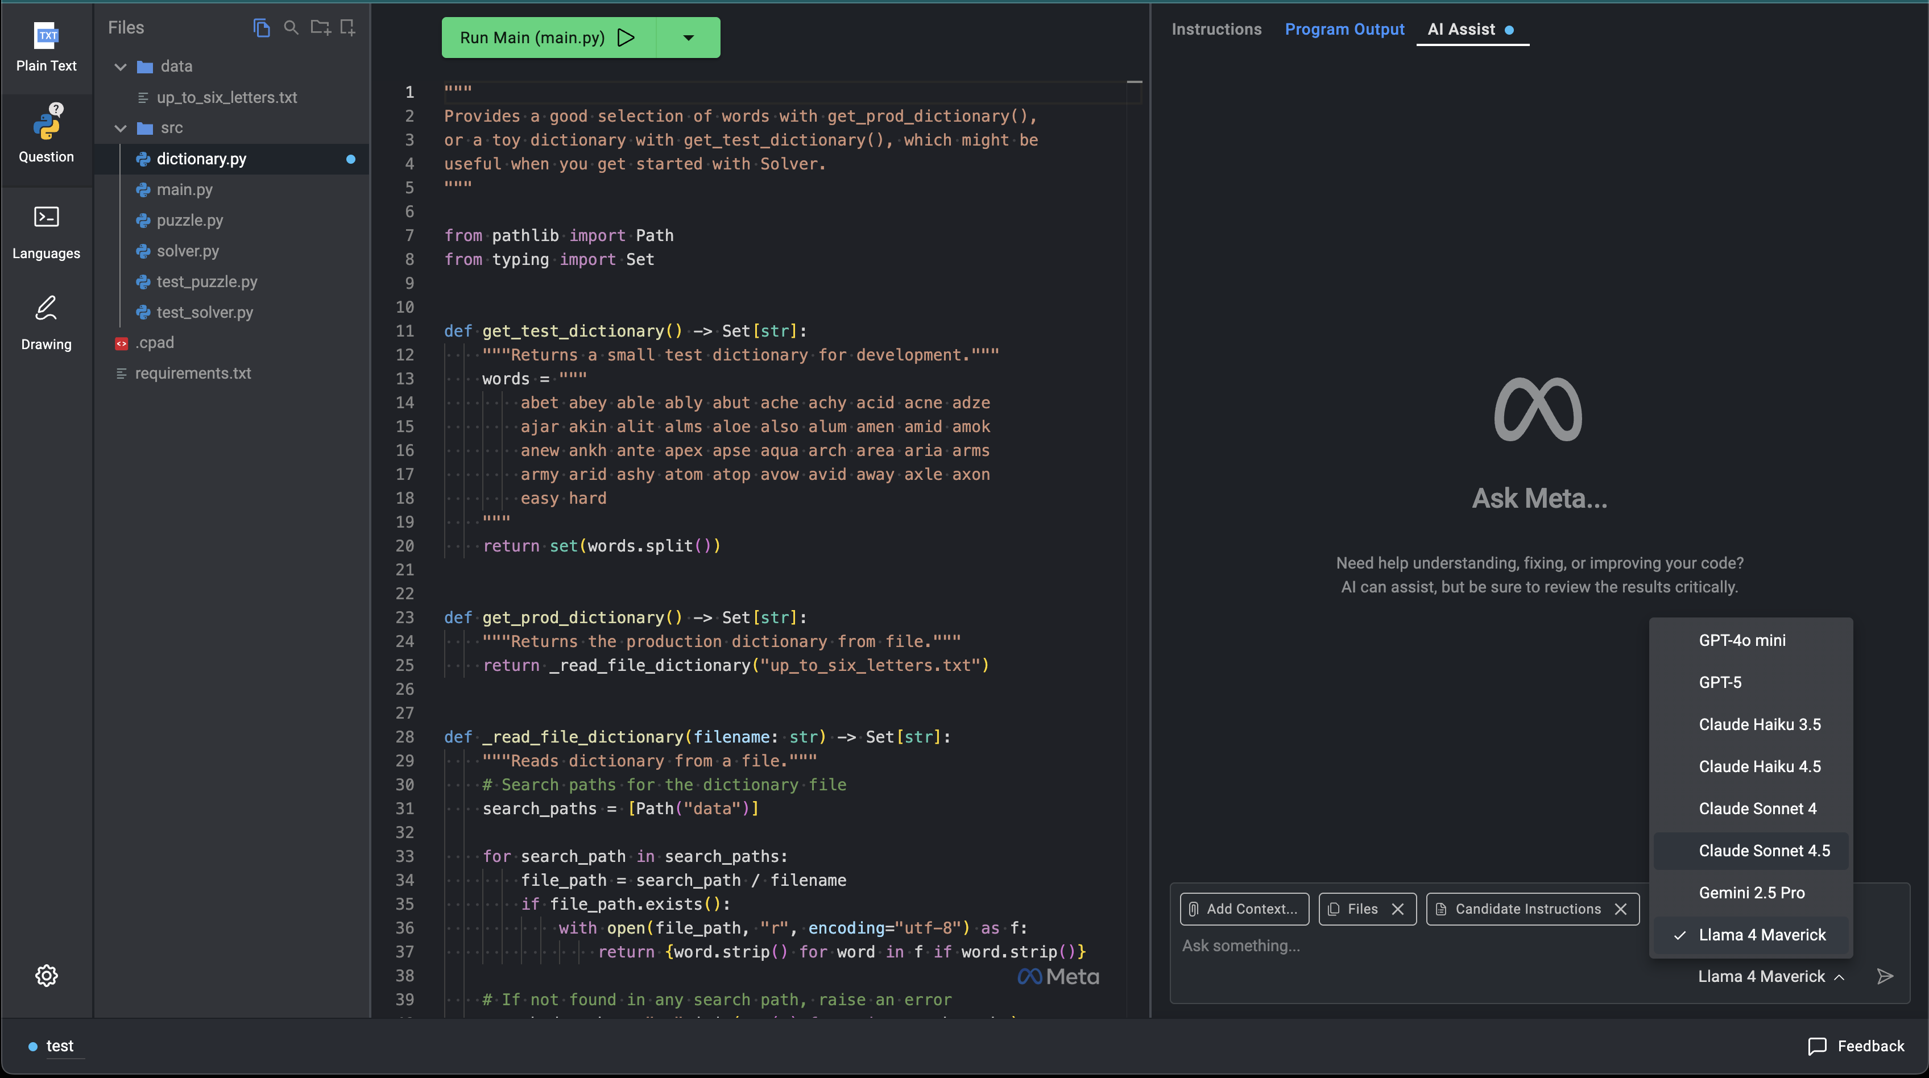The image size is (1929, 1078).
Task: Click line number 23 in gutter
Action: pos(404,617)
